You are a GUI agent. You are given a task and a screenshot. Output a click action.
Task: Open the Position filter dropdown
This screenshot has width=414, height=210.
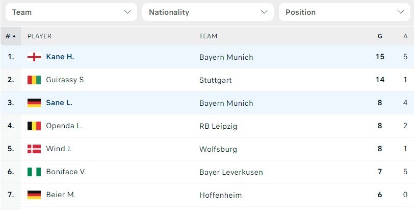coord(344,12)
